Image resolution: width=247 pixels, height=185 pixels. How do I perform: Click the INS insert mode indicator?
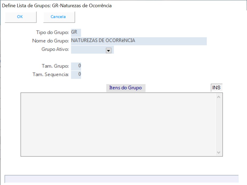click(x=216, y=88)
